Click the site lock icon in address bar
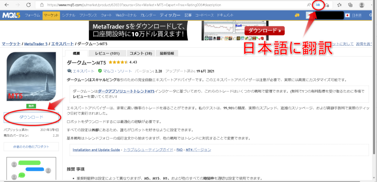The width and height of the screenshot is (377, 182). (42, 5)
